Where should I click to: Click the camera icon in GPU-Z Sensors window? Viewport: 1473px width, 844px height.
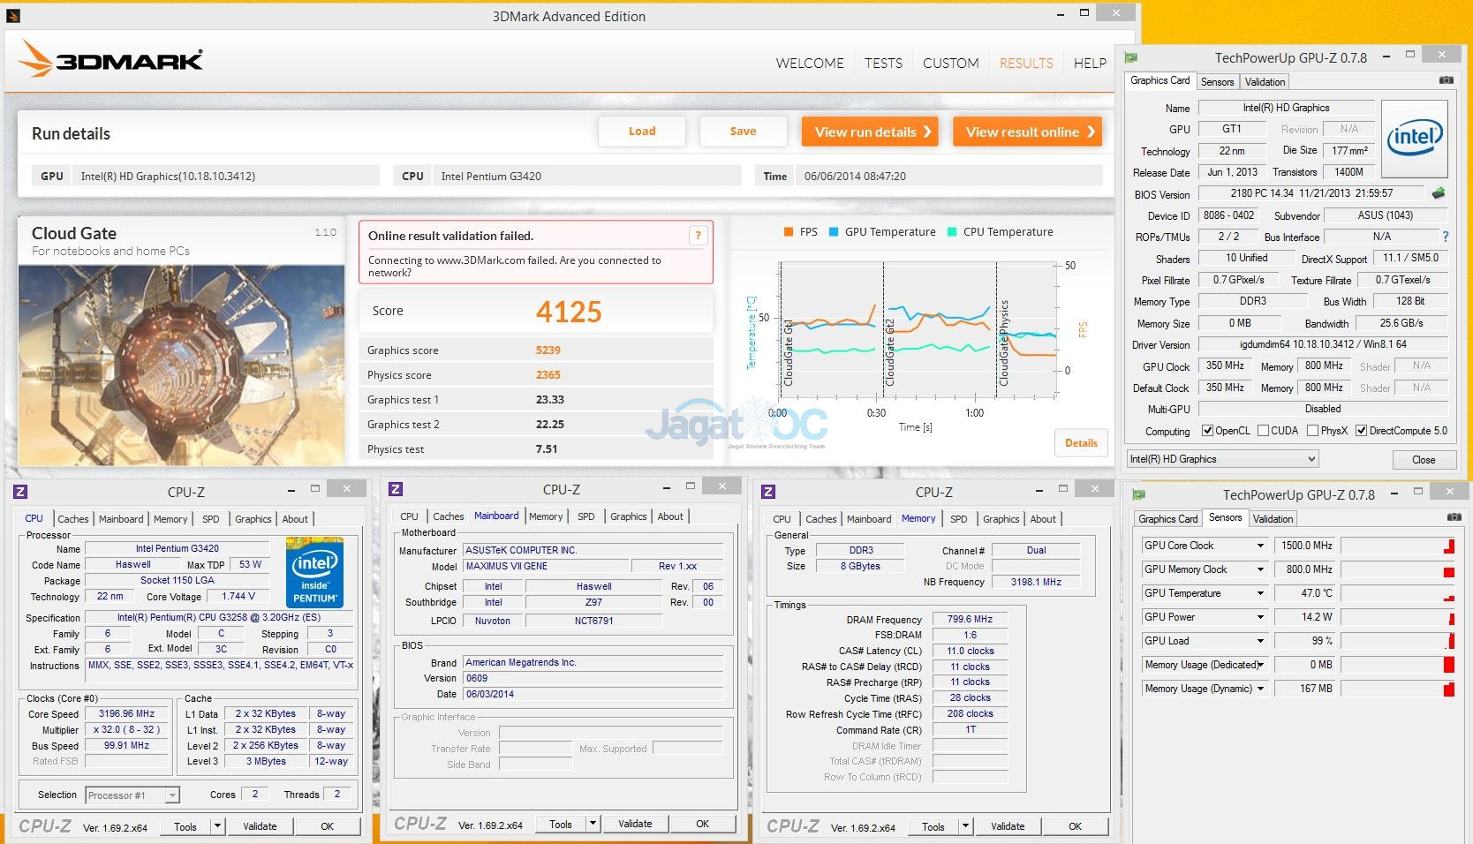(x=1453, y=517)
